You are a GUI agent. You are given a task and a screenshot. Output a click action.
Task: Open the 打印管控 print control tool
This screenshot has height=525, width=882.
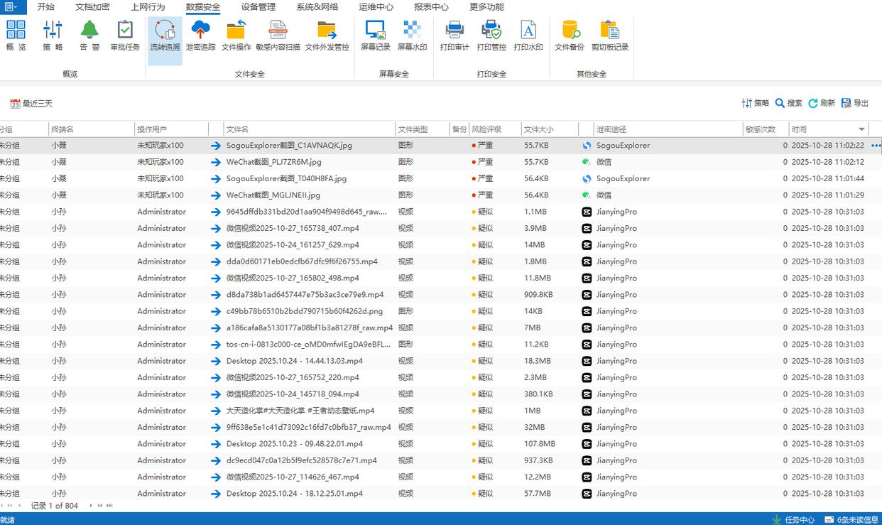coord(491,36)
